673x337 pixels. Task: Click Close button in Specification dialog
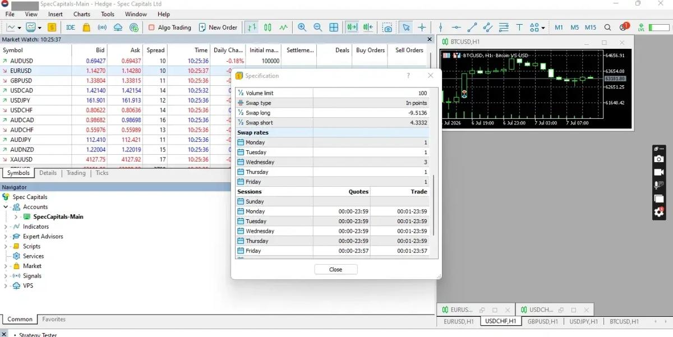tap(336, 270)
